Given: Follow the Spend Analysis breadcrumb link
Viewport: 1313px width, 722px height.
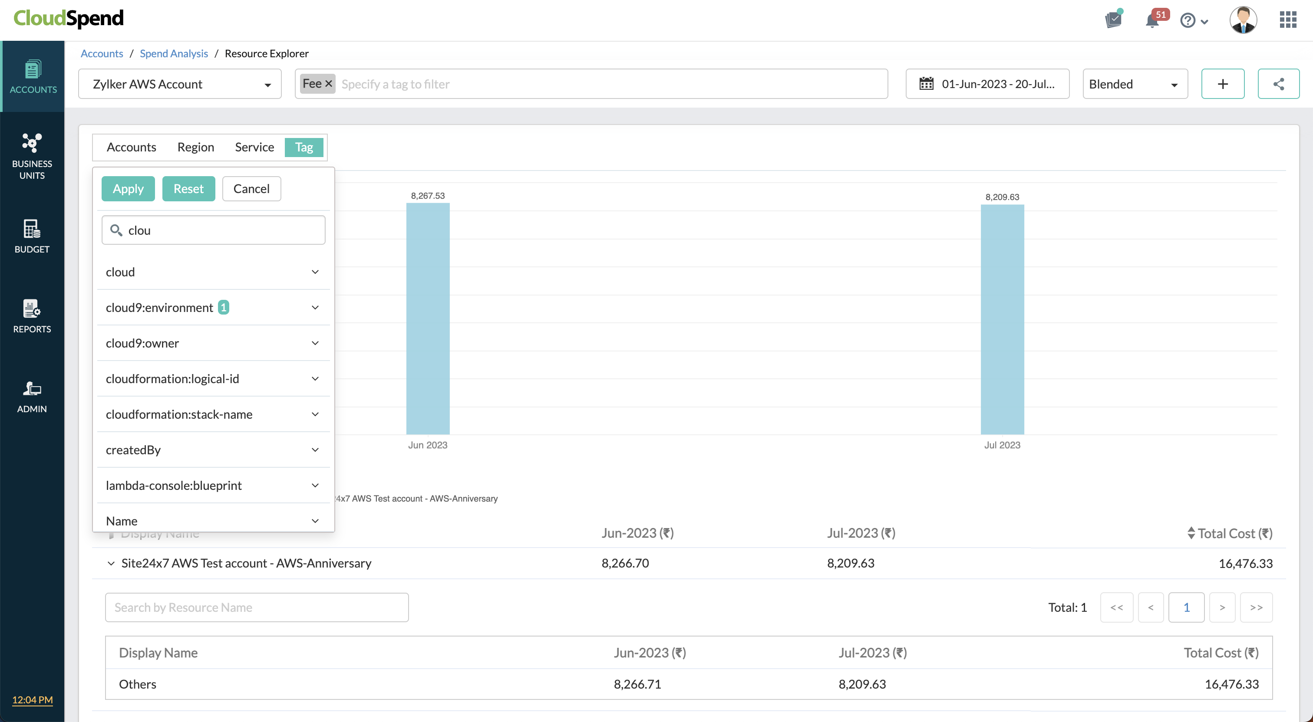Looking at the screenshot, I should coord(173,53).
